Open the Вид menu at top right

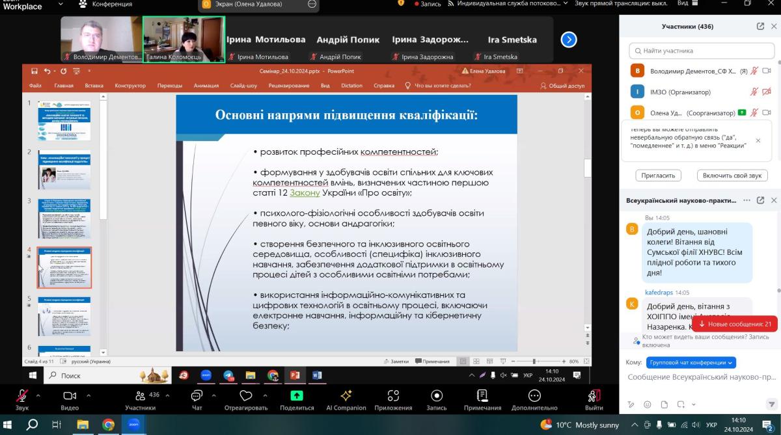[683, 4]
